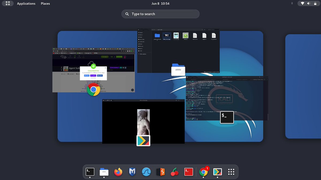321x180 pixels.
Task: Open the Applications menu
Action: pyautogui.click(x=26, y=3)
